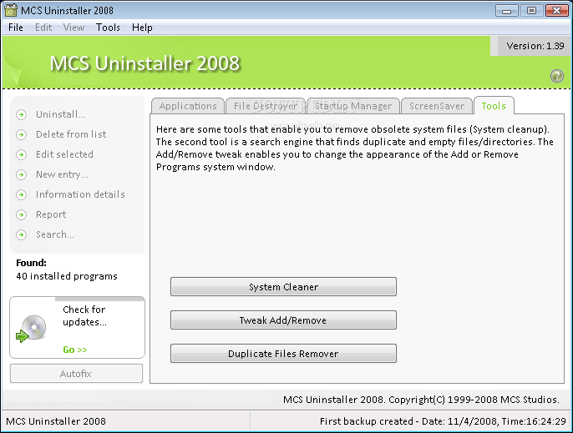The width and height of the screenshot is (573, 433).
Task: Maximize the MCS Uninstaller window
Action: tap(532, 11)
